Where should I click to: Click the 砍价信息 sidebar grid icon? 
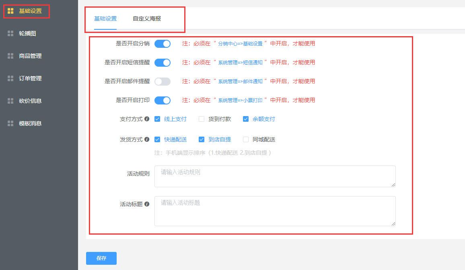(11, 101)
